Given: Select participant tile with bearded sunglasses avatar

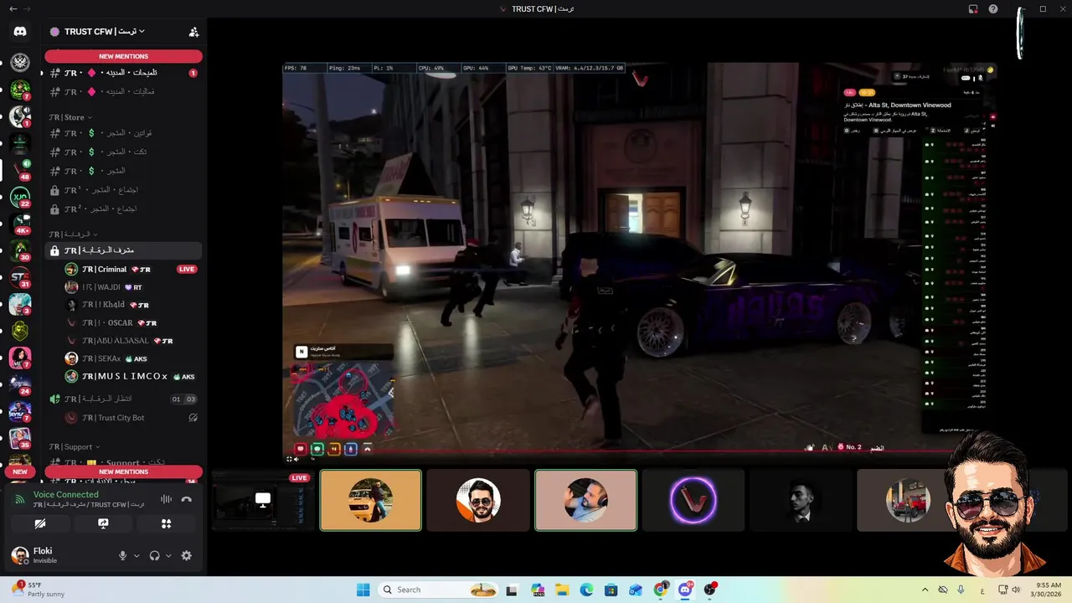Looking at the screenshot, I should coord(478,500).
